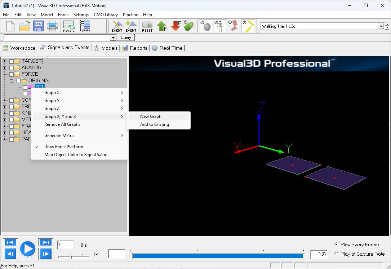Click the Query button
This screenshot has width=391, height=269.
coord(126,38)
